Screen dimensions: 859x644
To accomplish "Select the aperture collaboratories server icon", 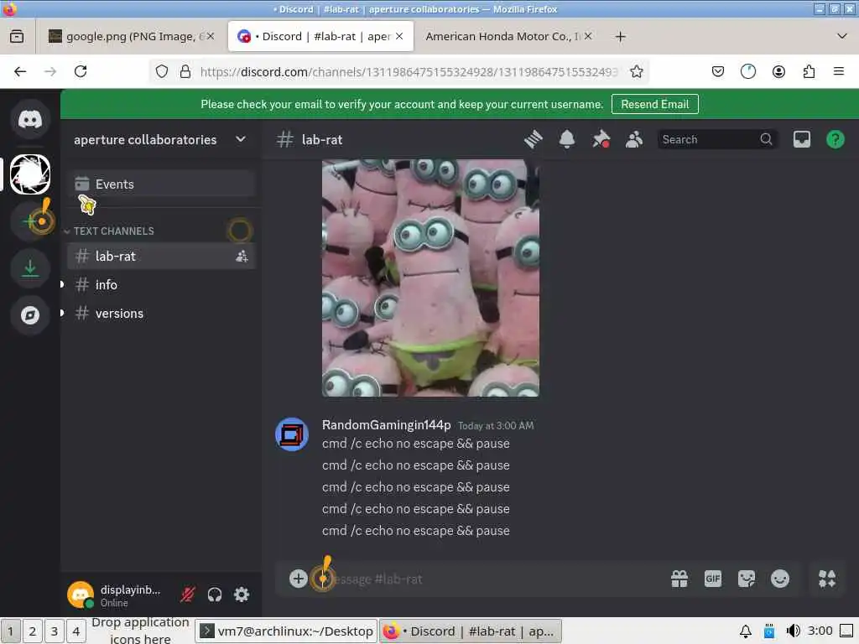I will [30, 174].
